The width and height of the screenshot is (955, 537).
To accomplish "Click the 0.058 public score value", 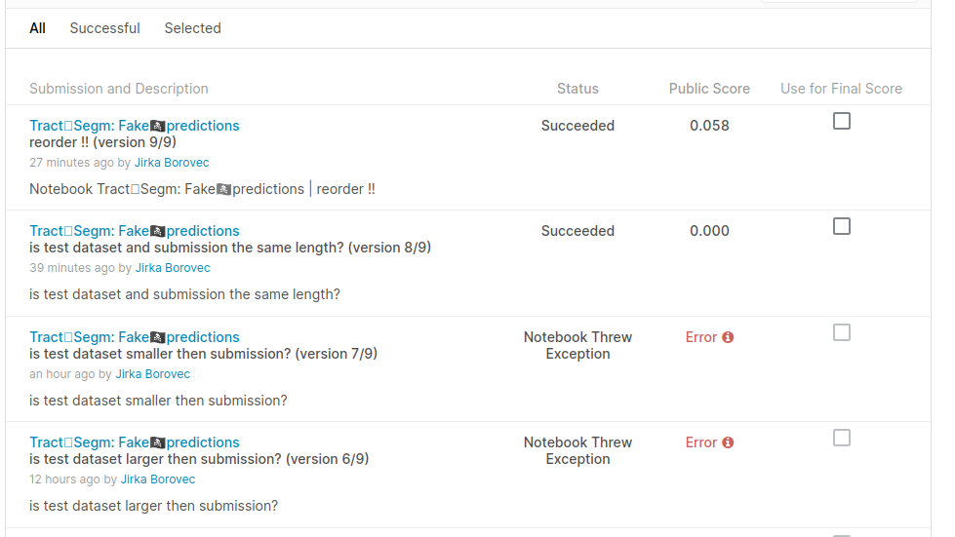I will [x=709, y=126].
